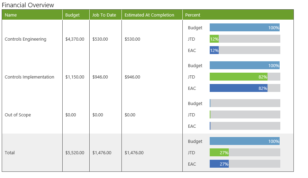Click Out of Scope JTD empty bar
The image size is (308, 178).
245,115
